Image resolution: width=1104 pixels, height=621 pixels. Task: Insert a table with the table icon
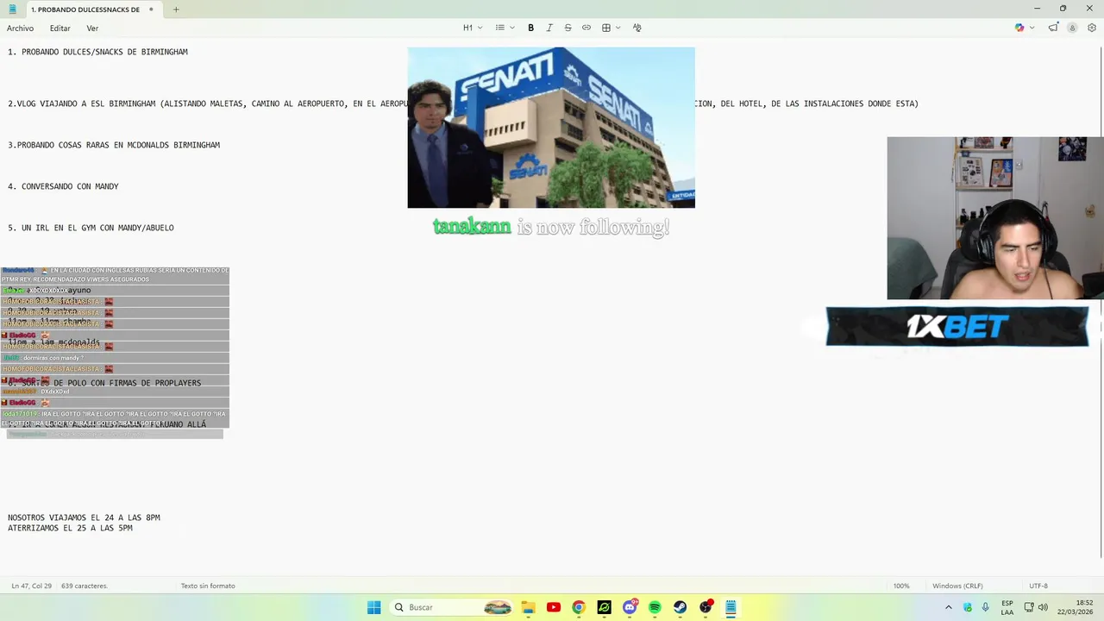point(606,28)
